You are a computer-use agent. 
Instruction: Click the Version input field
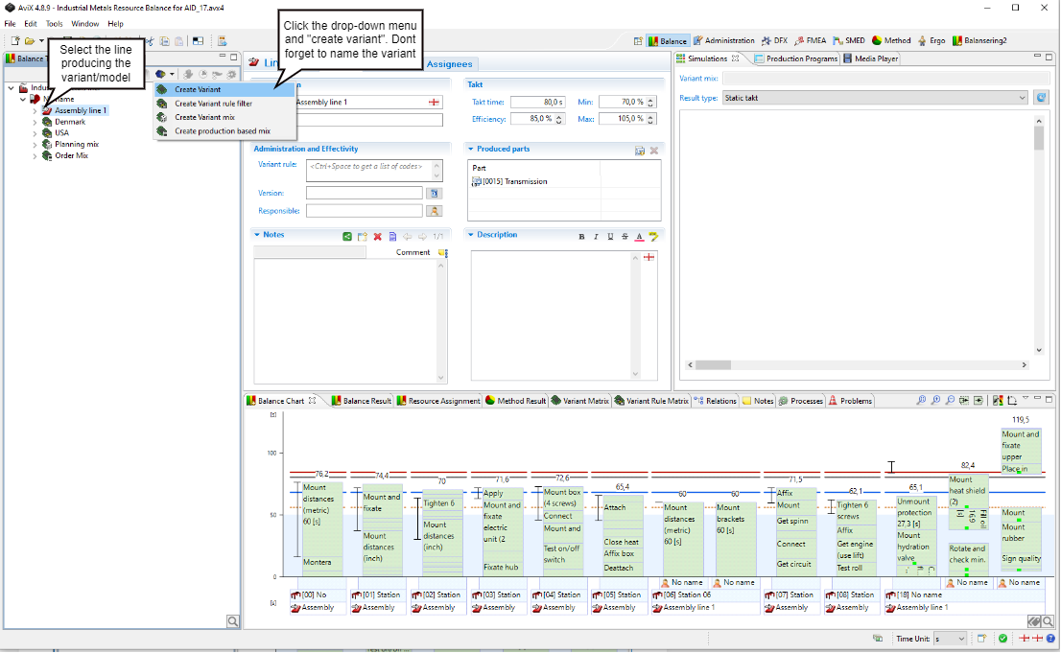(x=365, y=193)
